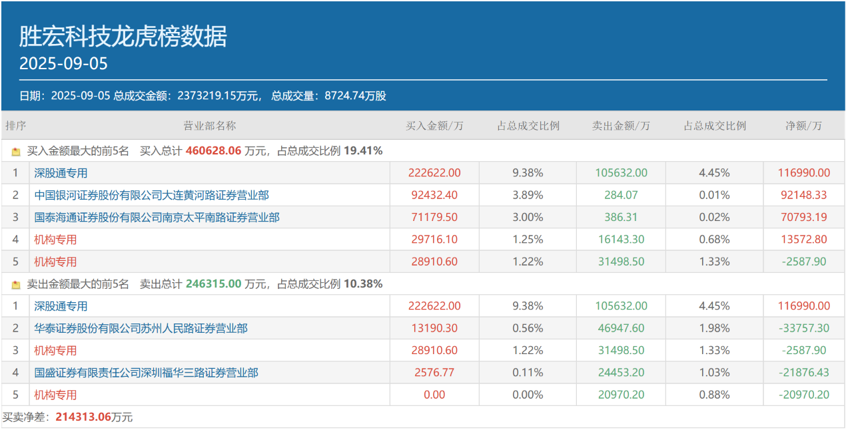The width and height of the screenshot is (846, 430).
Task: Open 国盛证券深圳福华三路证券营业部 link
Action: pos(147,373)
